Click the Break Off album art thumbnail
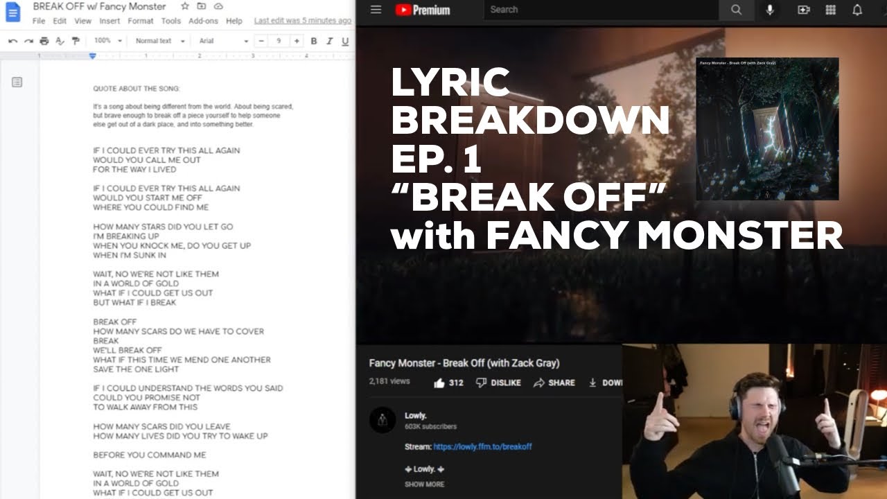The width and height of the screenshot is (887, 499). [x=767, y=129]
